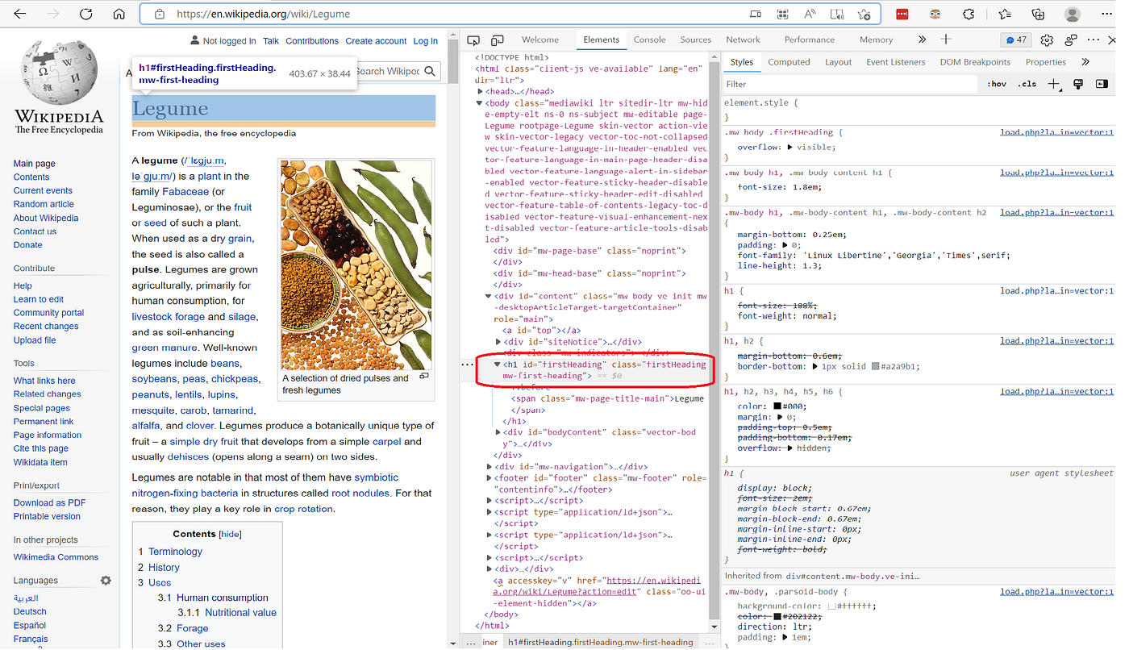This screenshot has width=1129, height=650.
Task: Open the Network tab
Action: tap(743, 40)
